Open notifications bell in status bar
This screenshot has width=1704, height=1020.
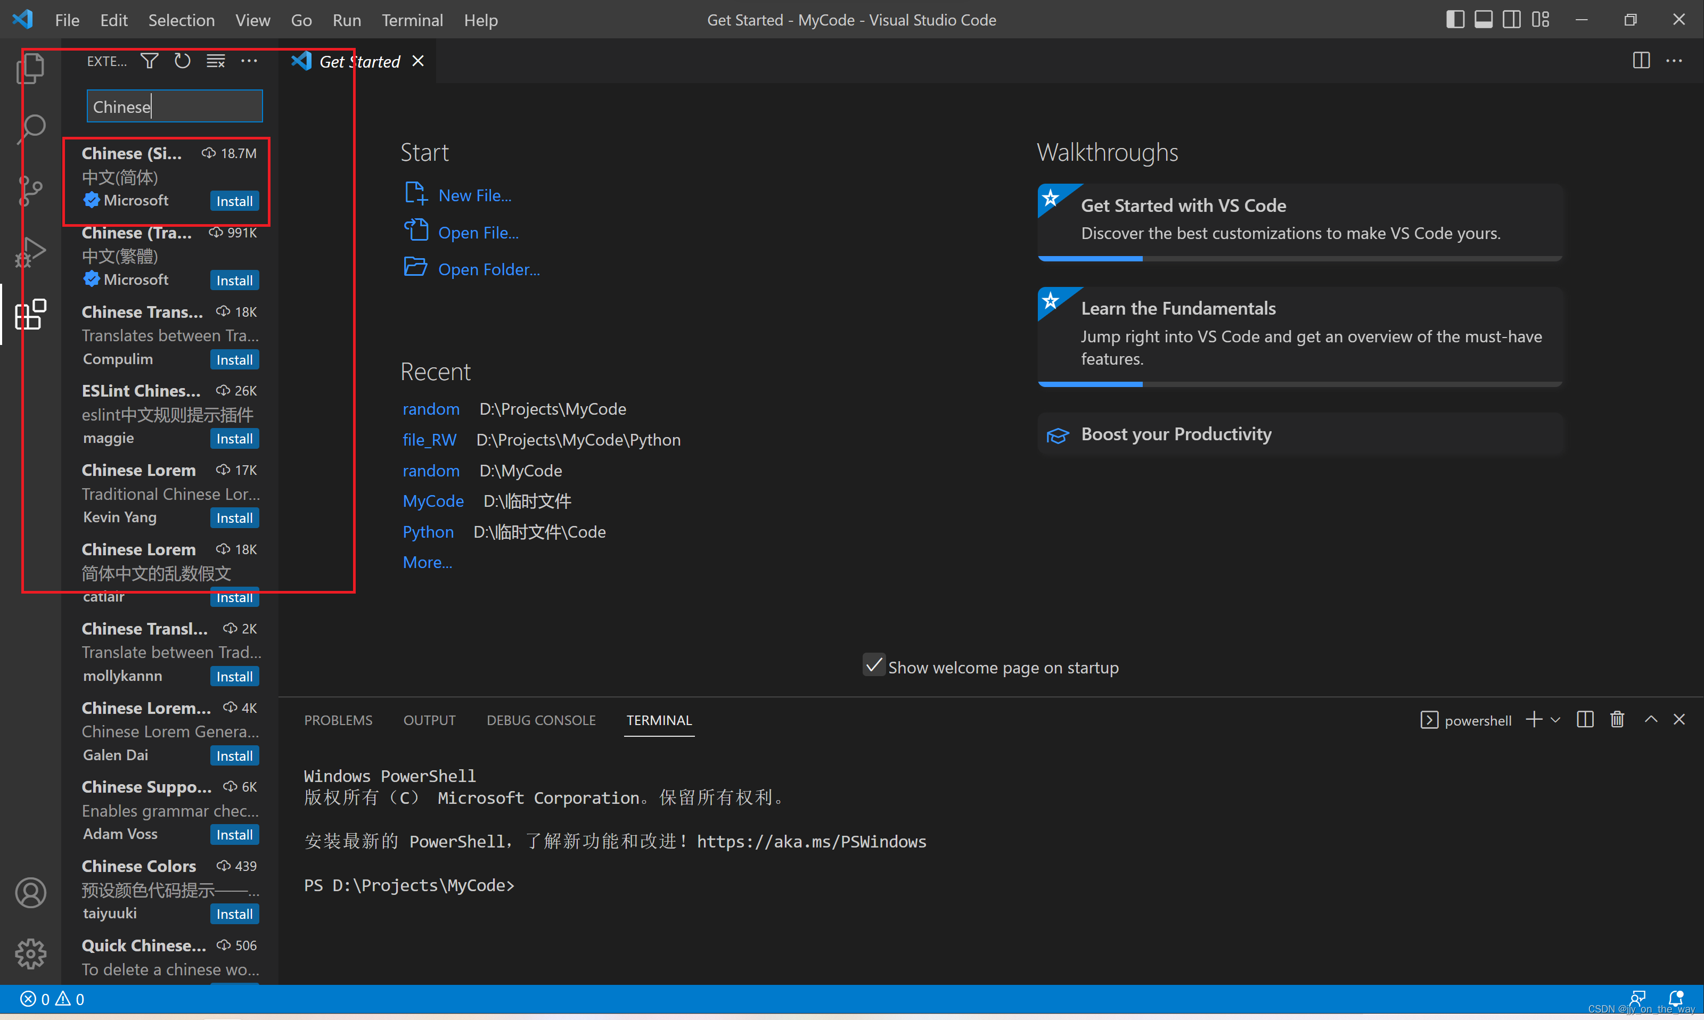click(x=1675, y=998)
